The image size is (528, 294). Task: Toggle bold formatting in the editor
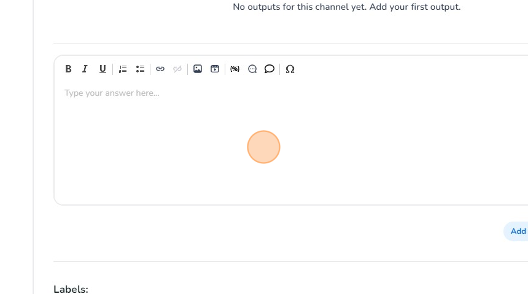pyautogui.click(x=68, y=69)
